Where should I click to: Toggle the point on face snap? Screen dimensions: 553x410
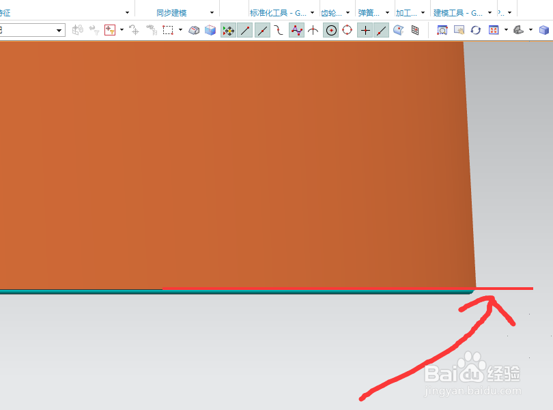399,30
